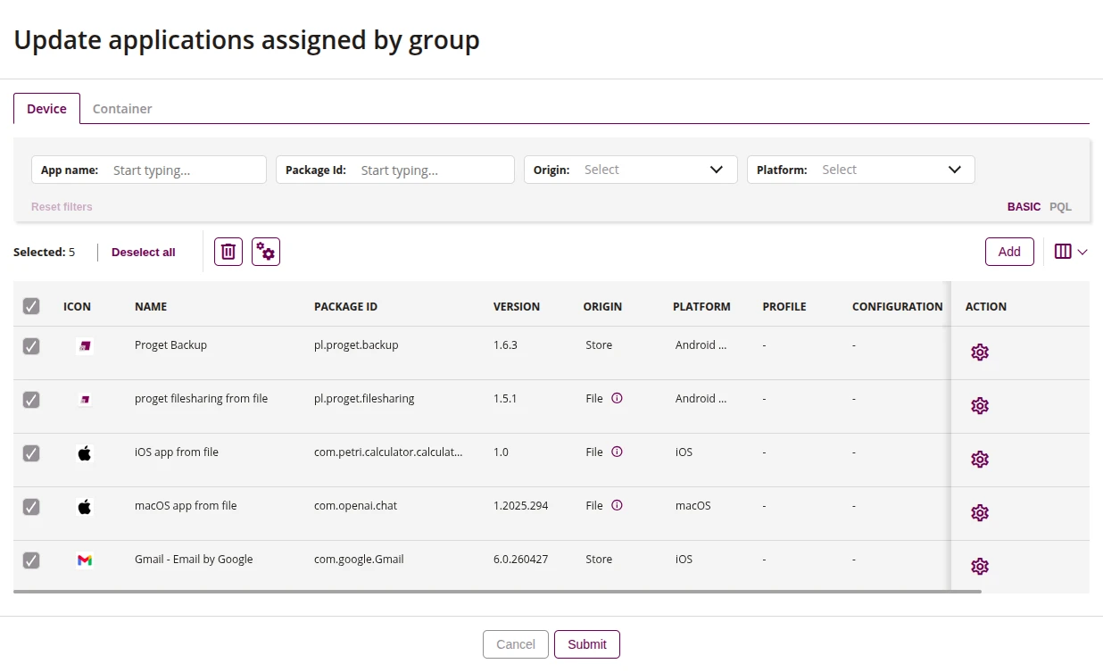This screenshot has height=672, width=1103.
Task: Open settings gear for iOS app from file
Action: coord(980,460)
